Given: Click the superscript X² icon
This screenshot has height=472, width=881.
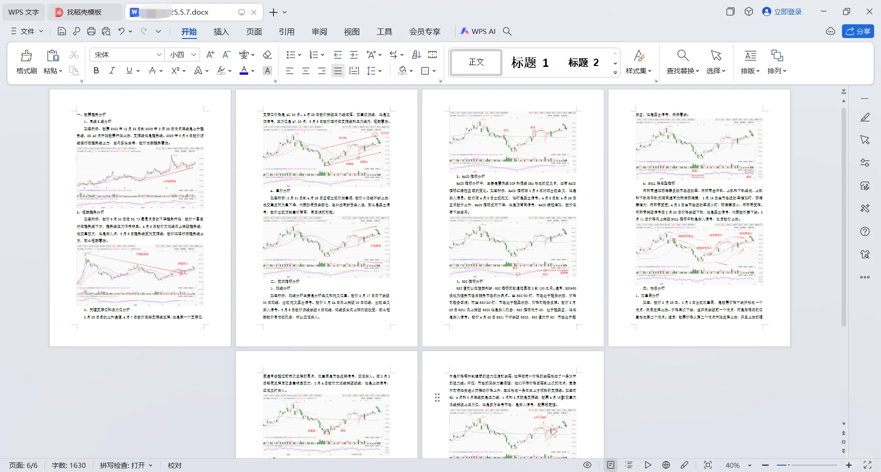Looking at the screenshot, I should pyautogui.click(x=175, y=71).
